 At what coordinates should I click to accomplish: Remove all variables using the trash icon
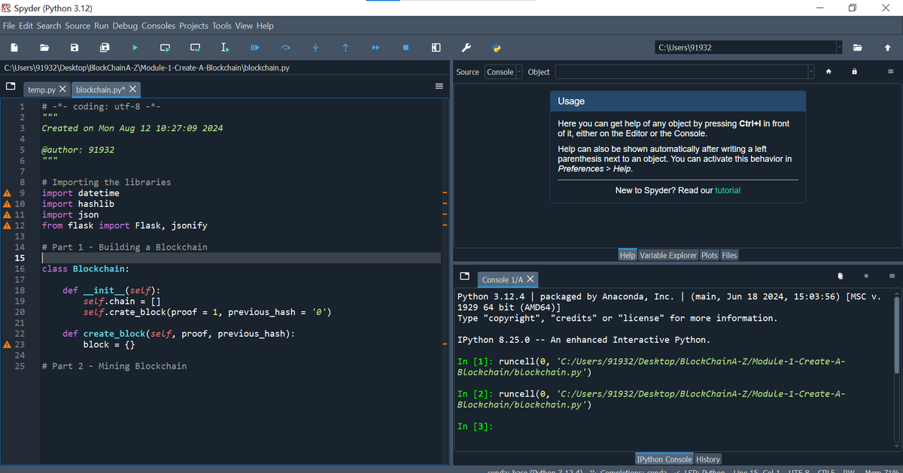click(x=840, y=276)
